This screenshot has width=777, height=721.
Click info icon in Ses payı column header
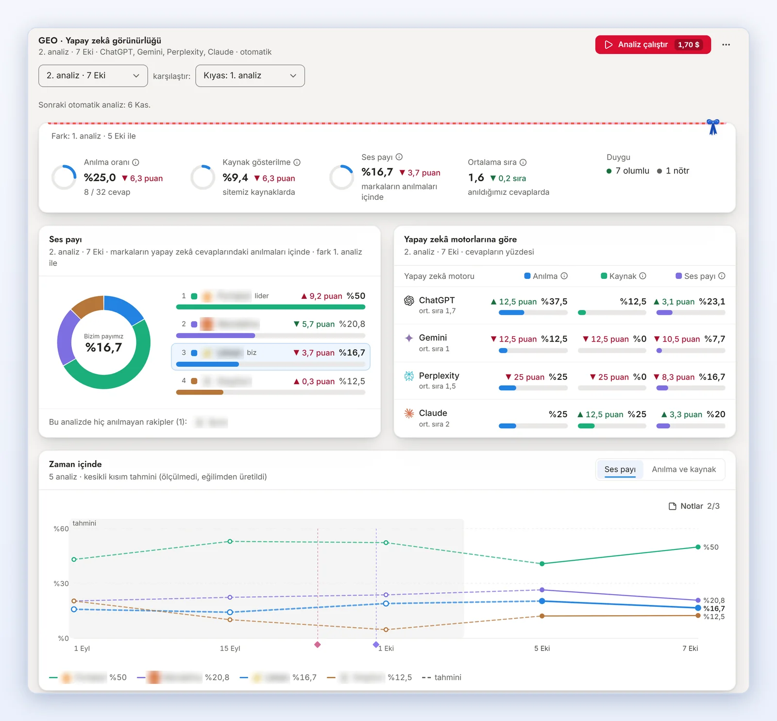(x=722, y=276)
